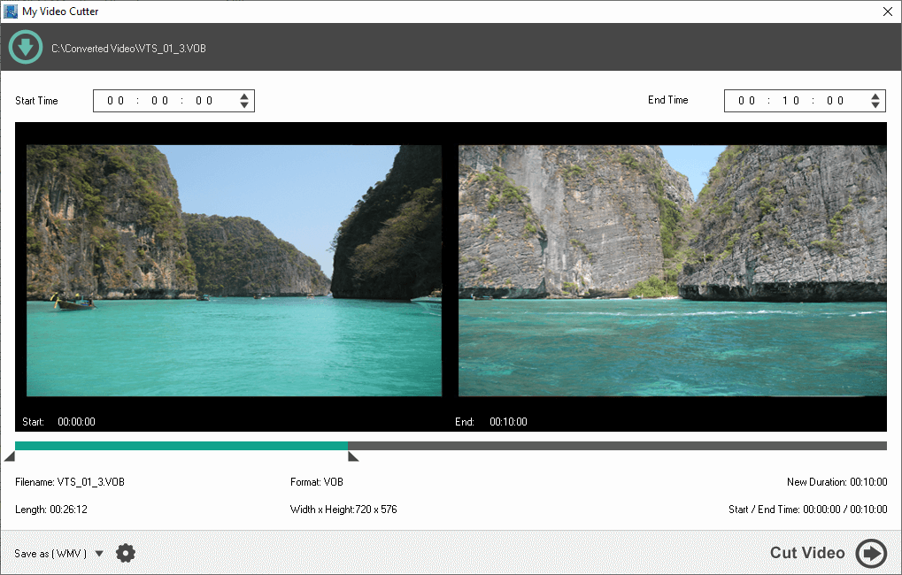Expand the Save as (WMV) format dropdown
902x575 pixels.
tap(99, 554)
